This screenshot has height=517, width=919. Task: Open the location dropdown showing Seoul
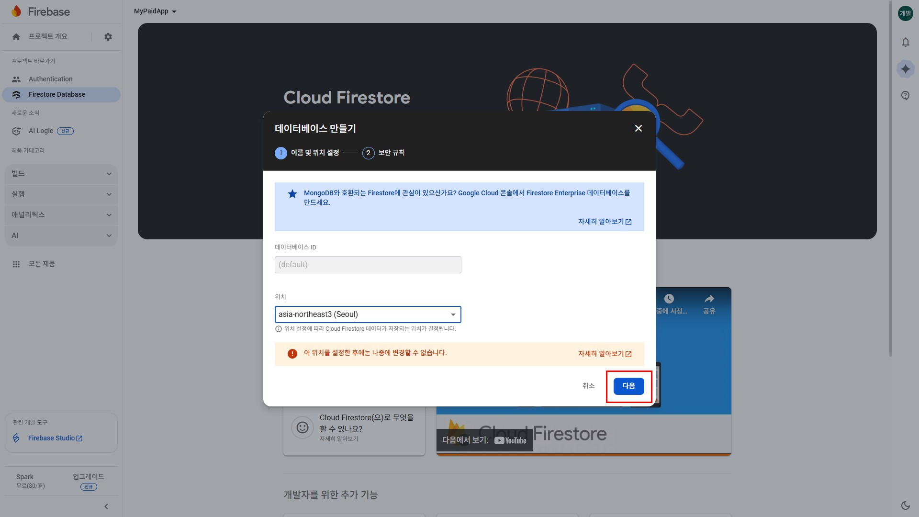368,315
